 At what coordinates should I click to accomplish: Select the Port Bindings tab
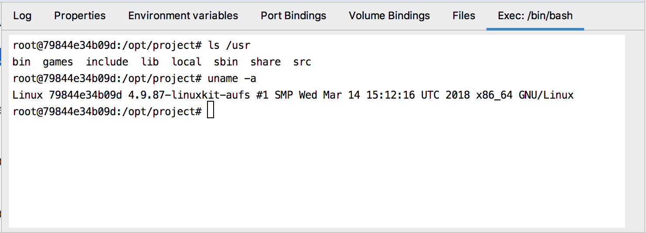point(293,16)
